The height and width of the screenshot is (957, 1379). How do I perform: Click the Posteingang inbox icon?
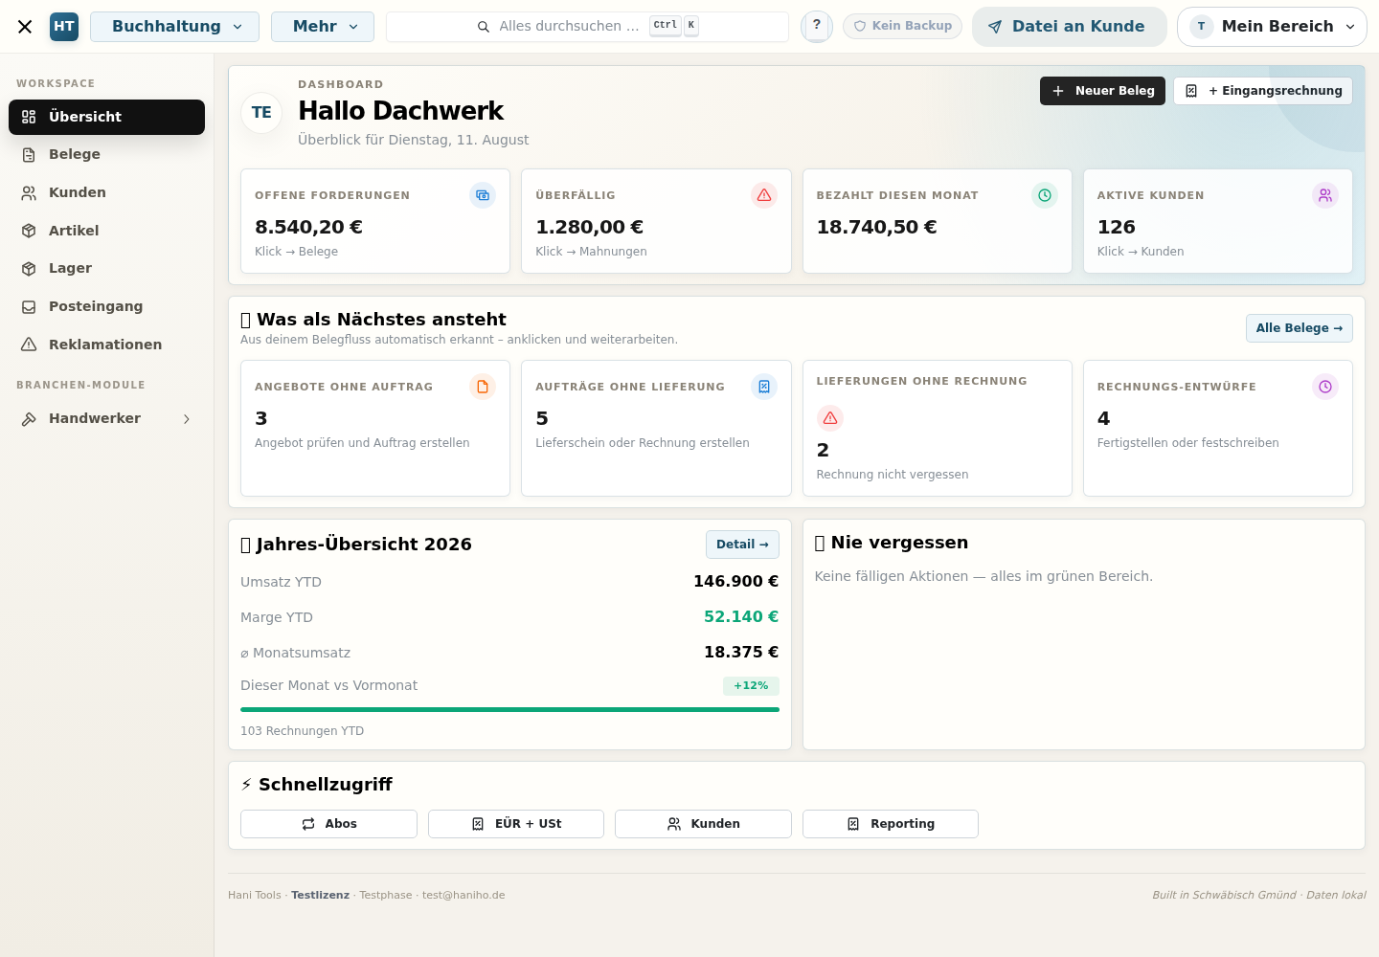click(x=29, y=306)
